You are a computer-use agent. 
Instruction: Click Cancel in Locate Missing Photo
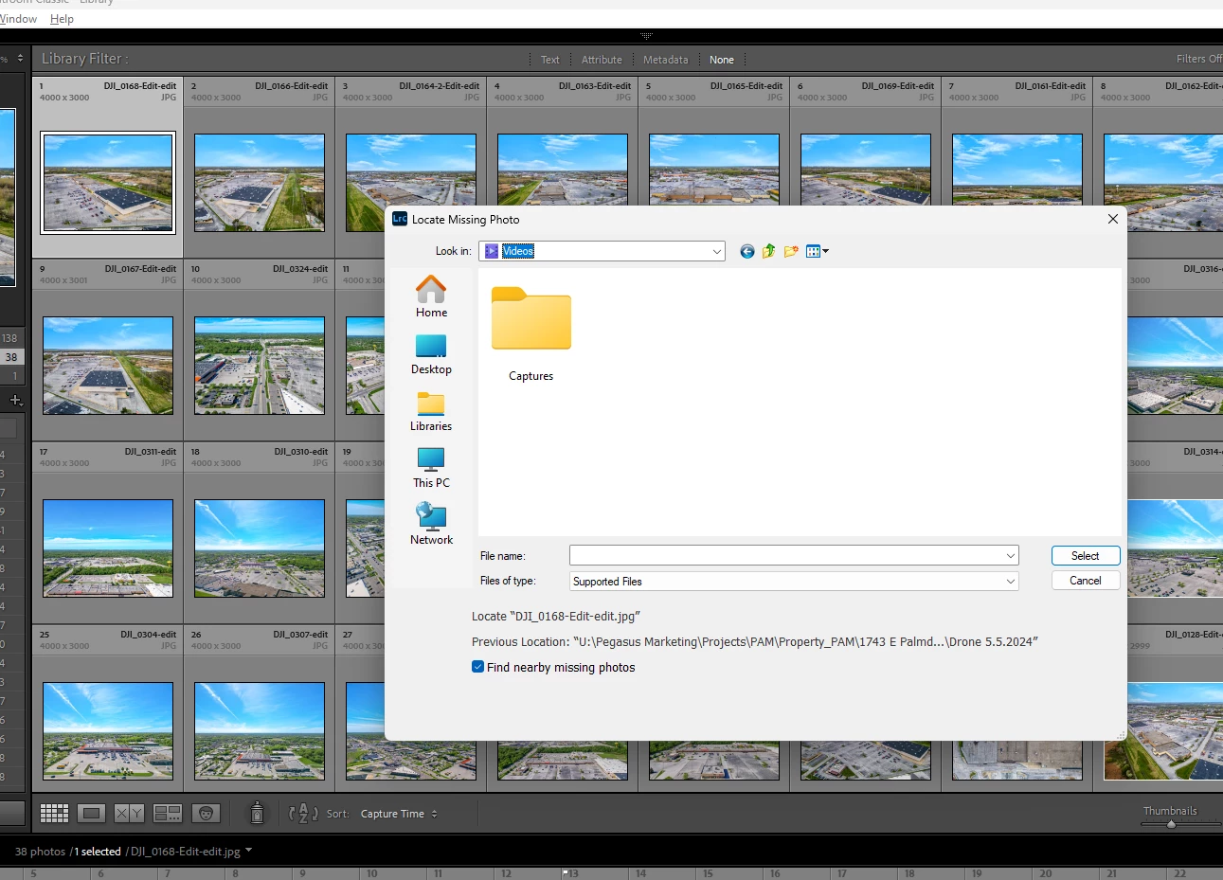pos(1086,581)
